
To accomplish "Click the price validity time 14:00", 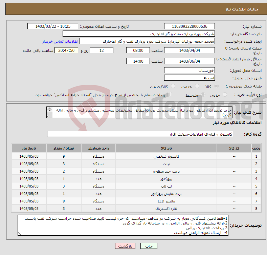I will pos(138,61).
